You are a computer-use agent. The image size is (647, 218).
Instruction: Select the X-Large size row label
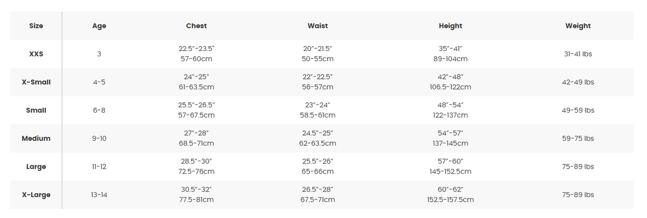click(x=36, y=195)
